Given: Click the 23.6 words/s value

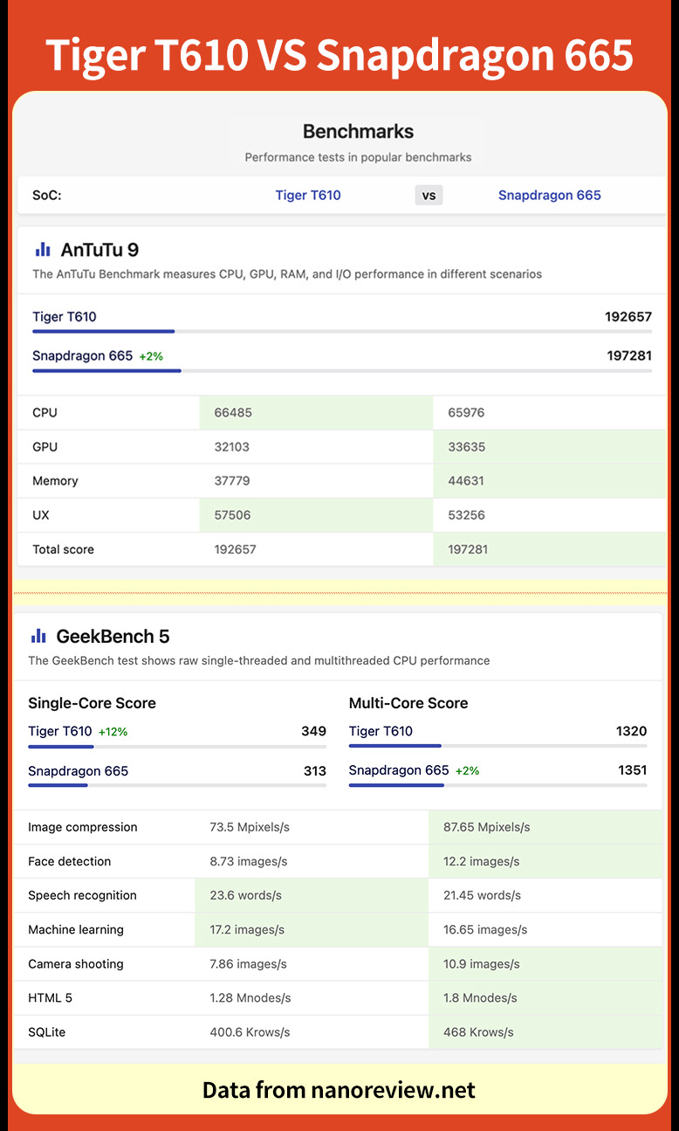Looking at the screenshot, I should pyautogui.click(x=246, y=895).
